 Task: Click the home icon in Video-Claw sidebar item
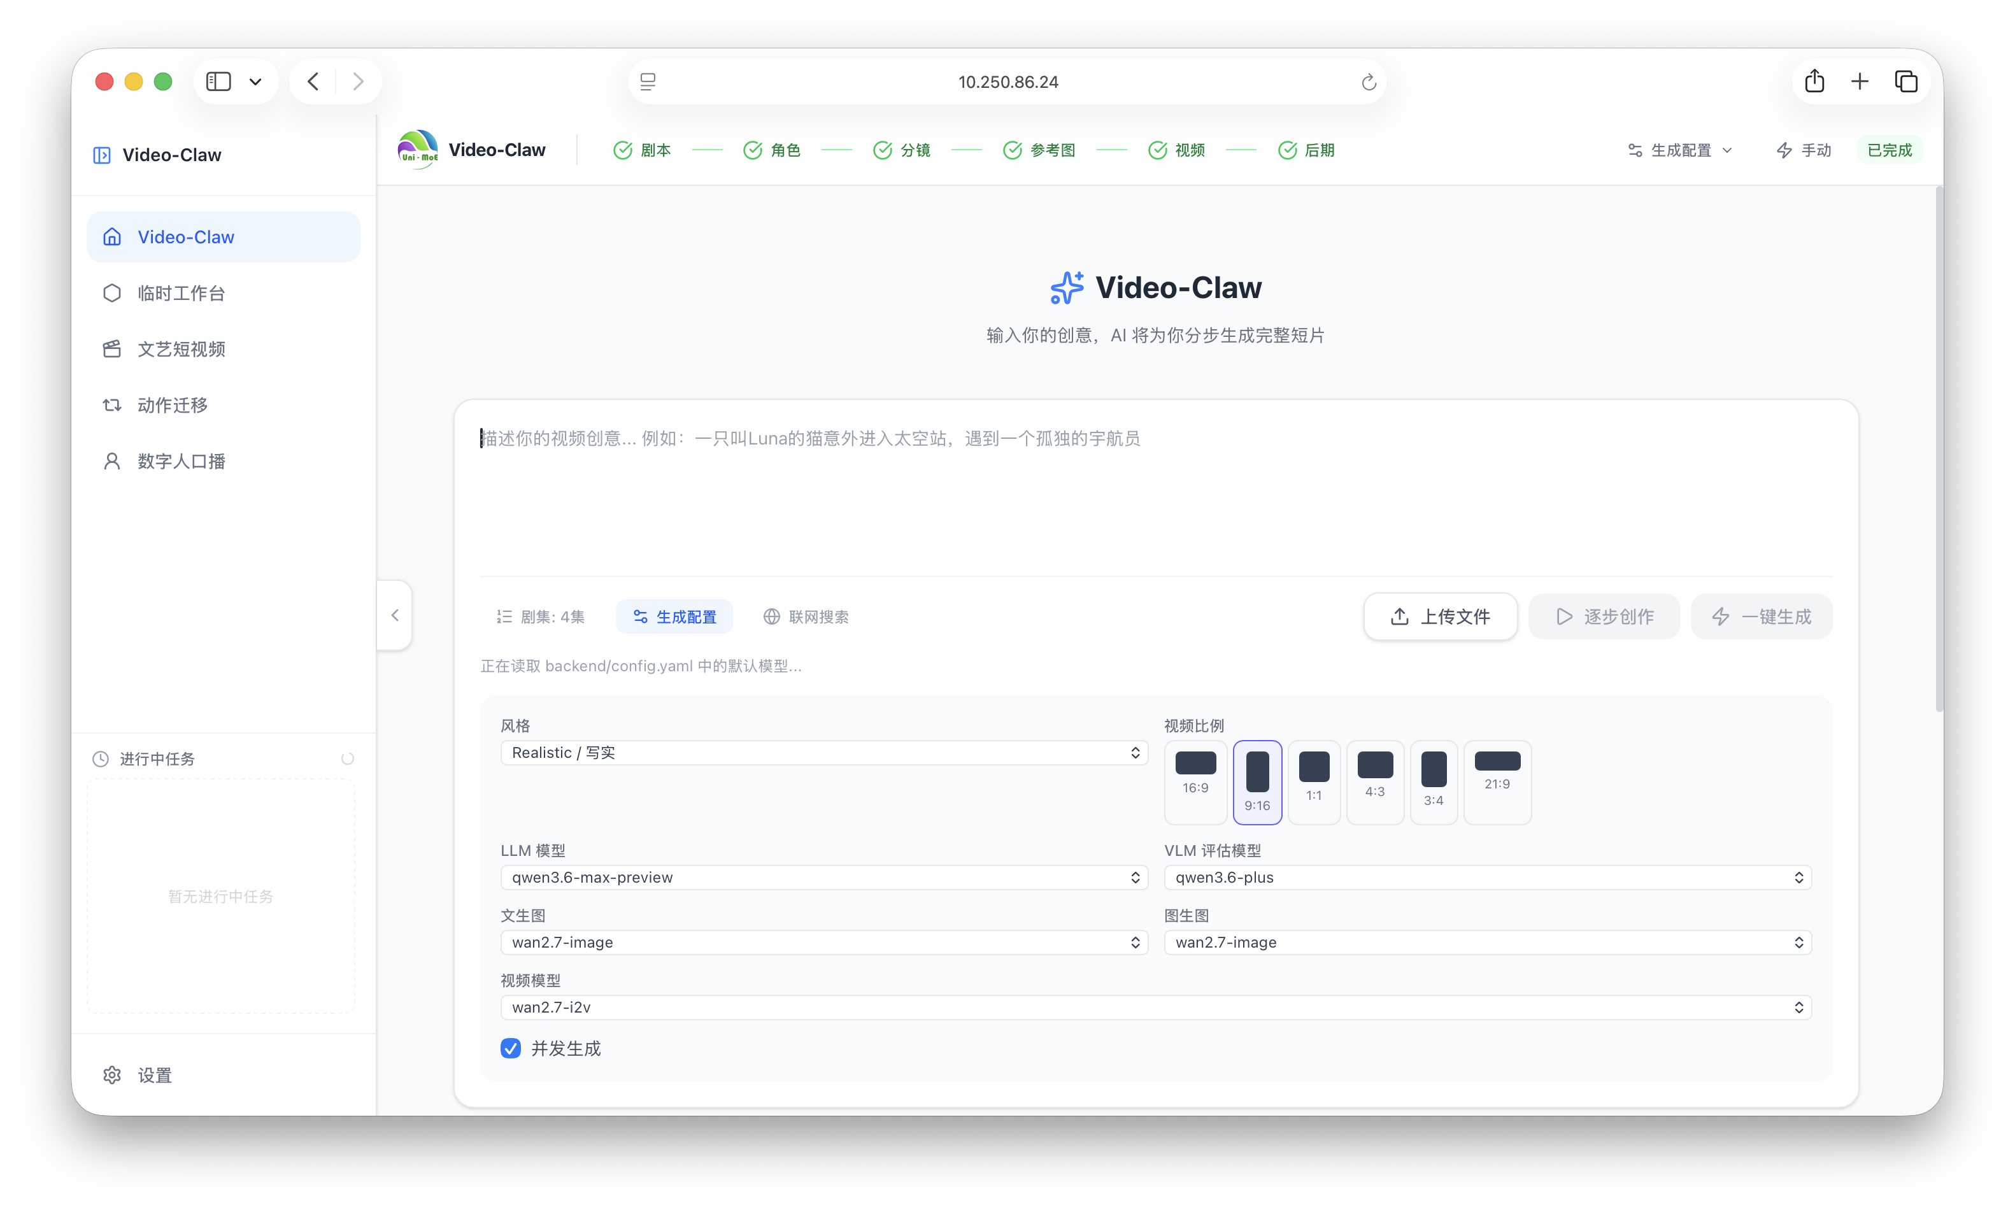coord(111,236)
